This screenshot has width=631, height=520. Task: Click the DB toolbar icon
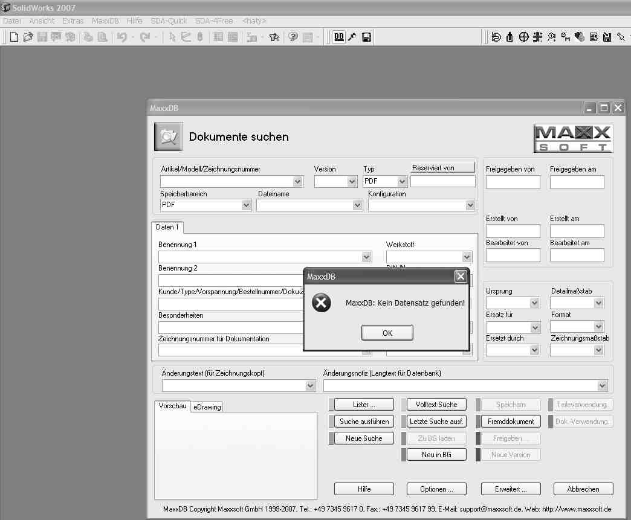click(339, 37)
